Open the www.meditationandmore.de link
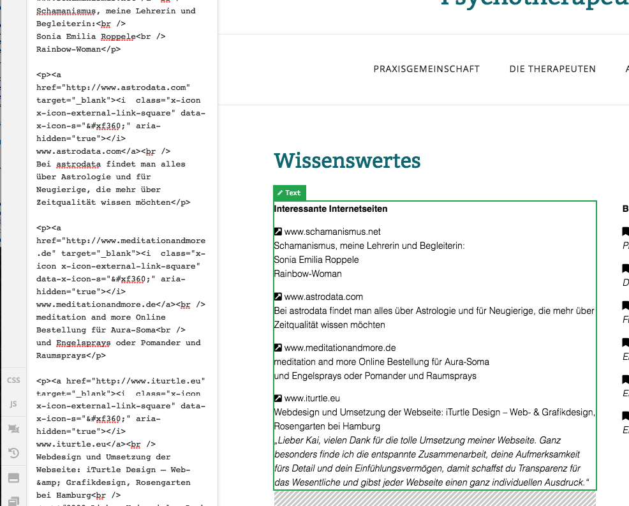 [x=340, y=348]
